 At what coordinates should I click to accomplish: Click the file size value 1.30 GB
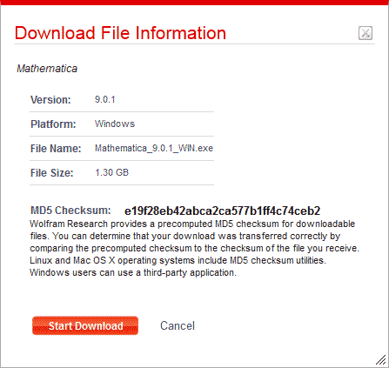click(x=111, y=172)
